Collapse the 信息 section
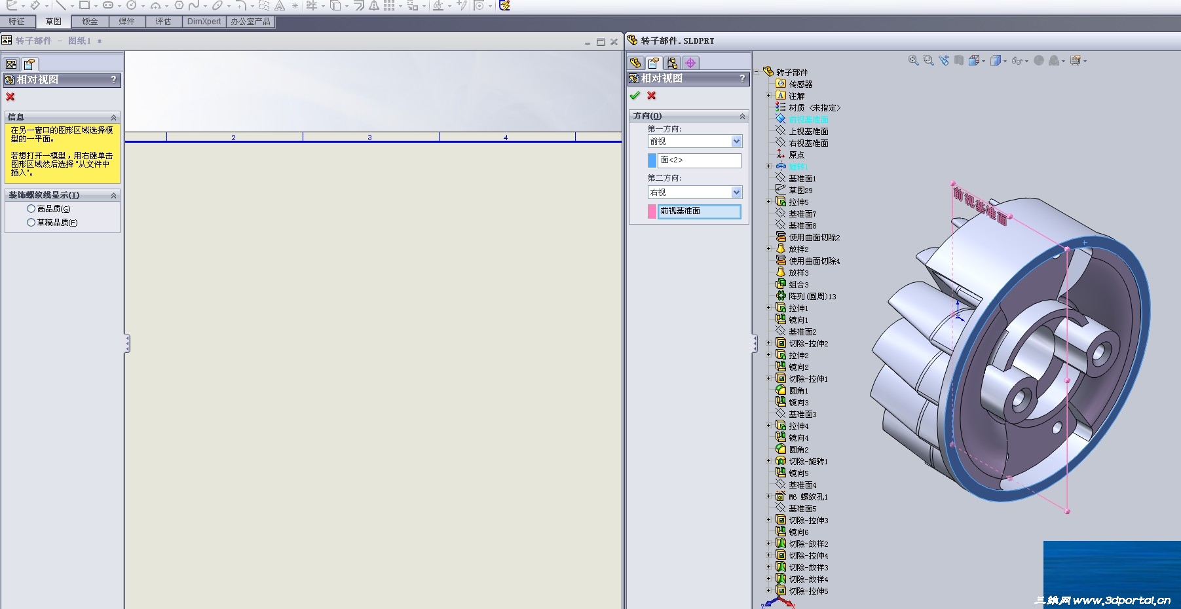Image resolution: width=1181 pixels, height=609 pixels. [x=113, y=117]
